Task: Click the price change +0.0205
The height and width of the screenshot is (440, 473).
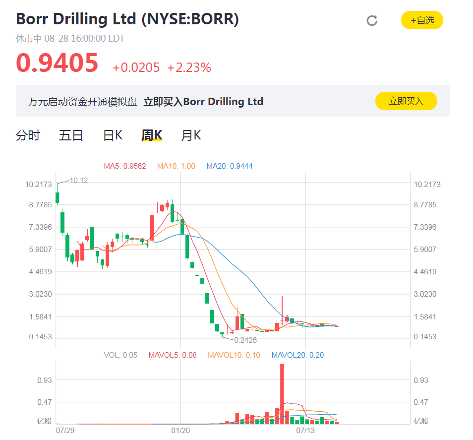Action: pyautogui.click(x=136, y=67)
